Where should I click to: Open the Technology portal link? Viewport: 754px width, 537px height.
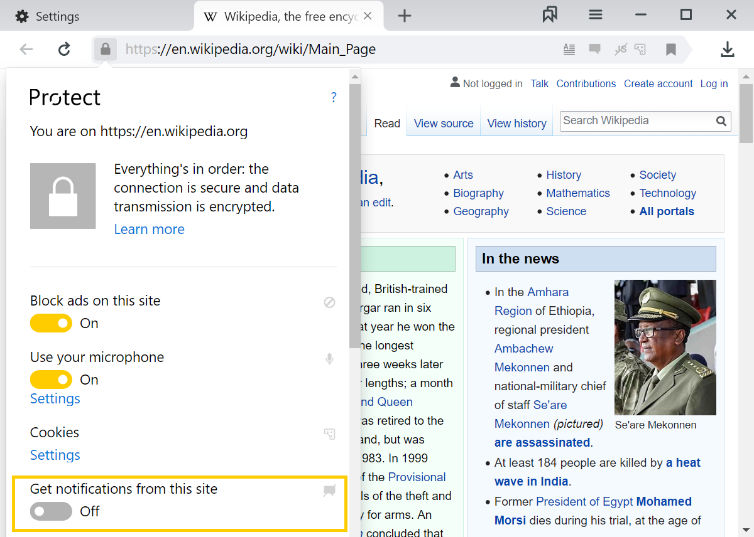coord(668,193)
